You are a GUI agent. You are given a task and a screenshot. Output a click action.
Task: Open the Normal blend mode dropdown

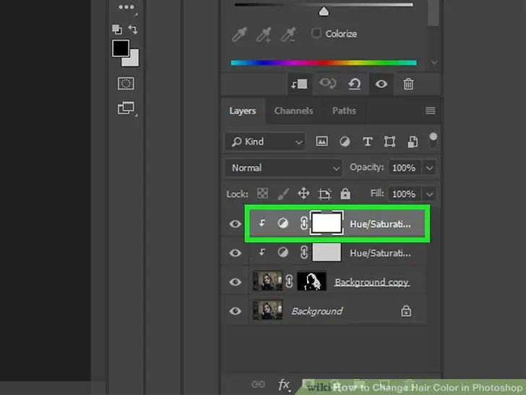coord(285,168)
